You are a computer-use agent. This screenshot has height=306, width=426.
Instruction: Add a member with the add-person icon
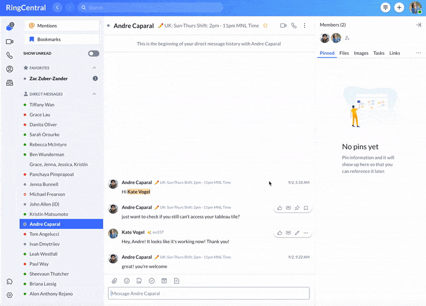pos(347,38)
